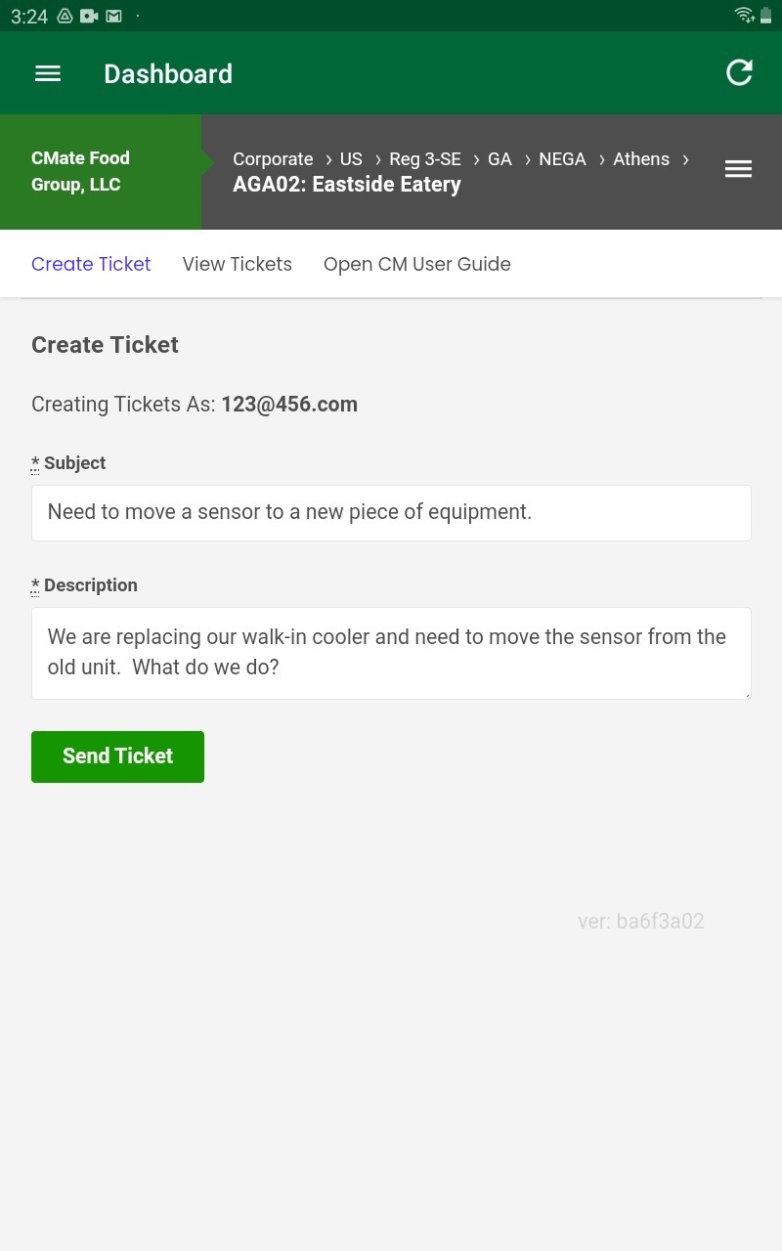782x1251 pixels.
Task: Send the ticket with the green button
Action: (117, 755)
